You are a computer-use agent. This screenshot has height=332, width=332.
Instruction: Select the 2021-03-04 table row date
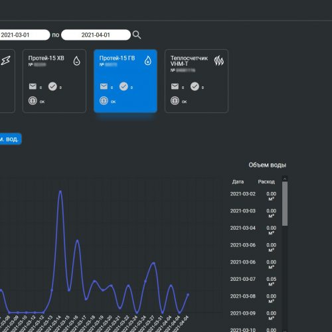pyautogui.click(x=243, y=228)
